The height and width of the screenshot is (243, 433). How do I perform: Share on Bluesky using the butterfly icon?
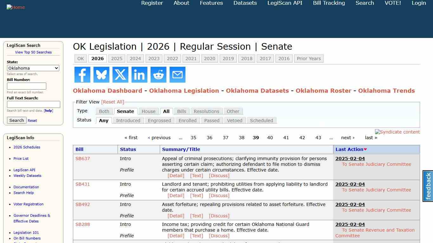click(x=101, y=75)
